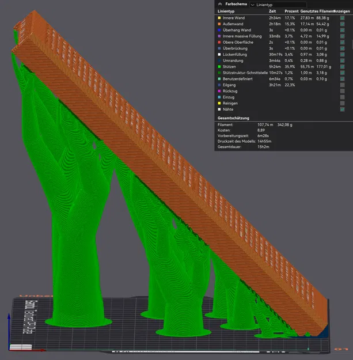
Task: Collapse the Farbschema legend panel
Action: coord(220,4)
